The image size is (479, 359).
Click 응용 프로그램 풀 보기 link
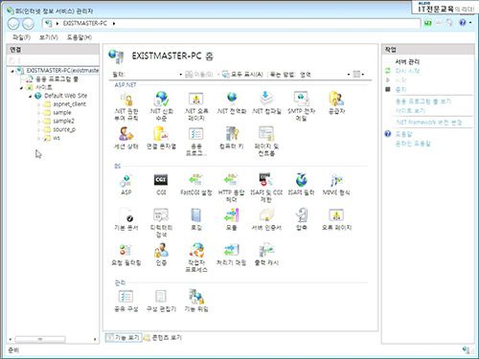(x=423, y=101)
